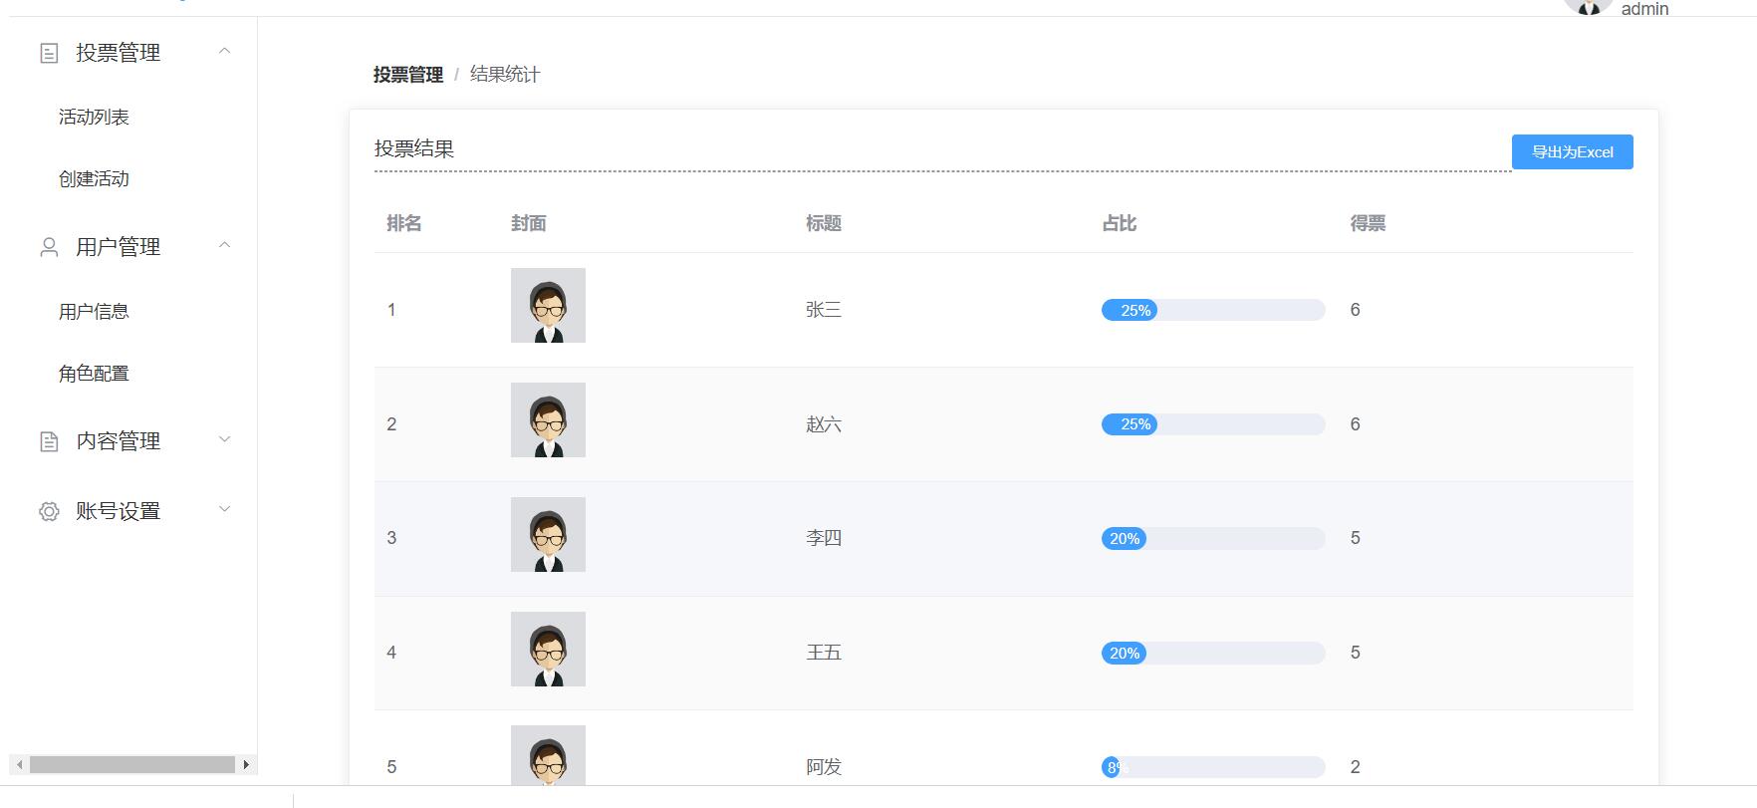This screenshot has height=808, width=1757.
Task: Click 赵六's cover avatar thumbnail
Action: tap(548, 419)
